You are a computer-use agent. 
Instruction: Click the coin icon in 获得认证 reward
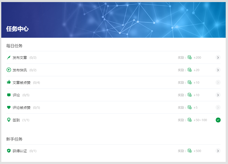coord(189,151)
